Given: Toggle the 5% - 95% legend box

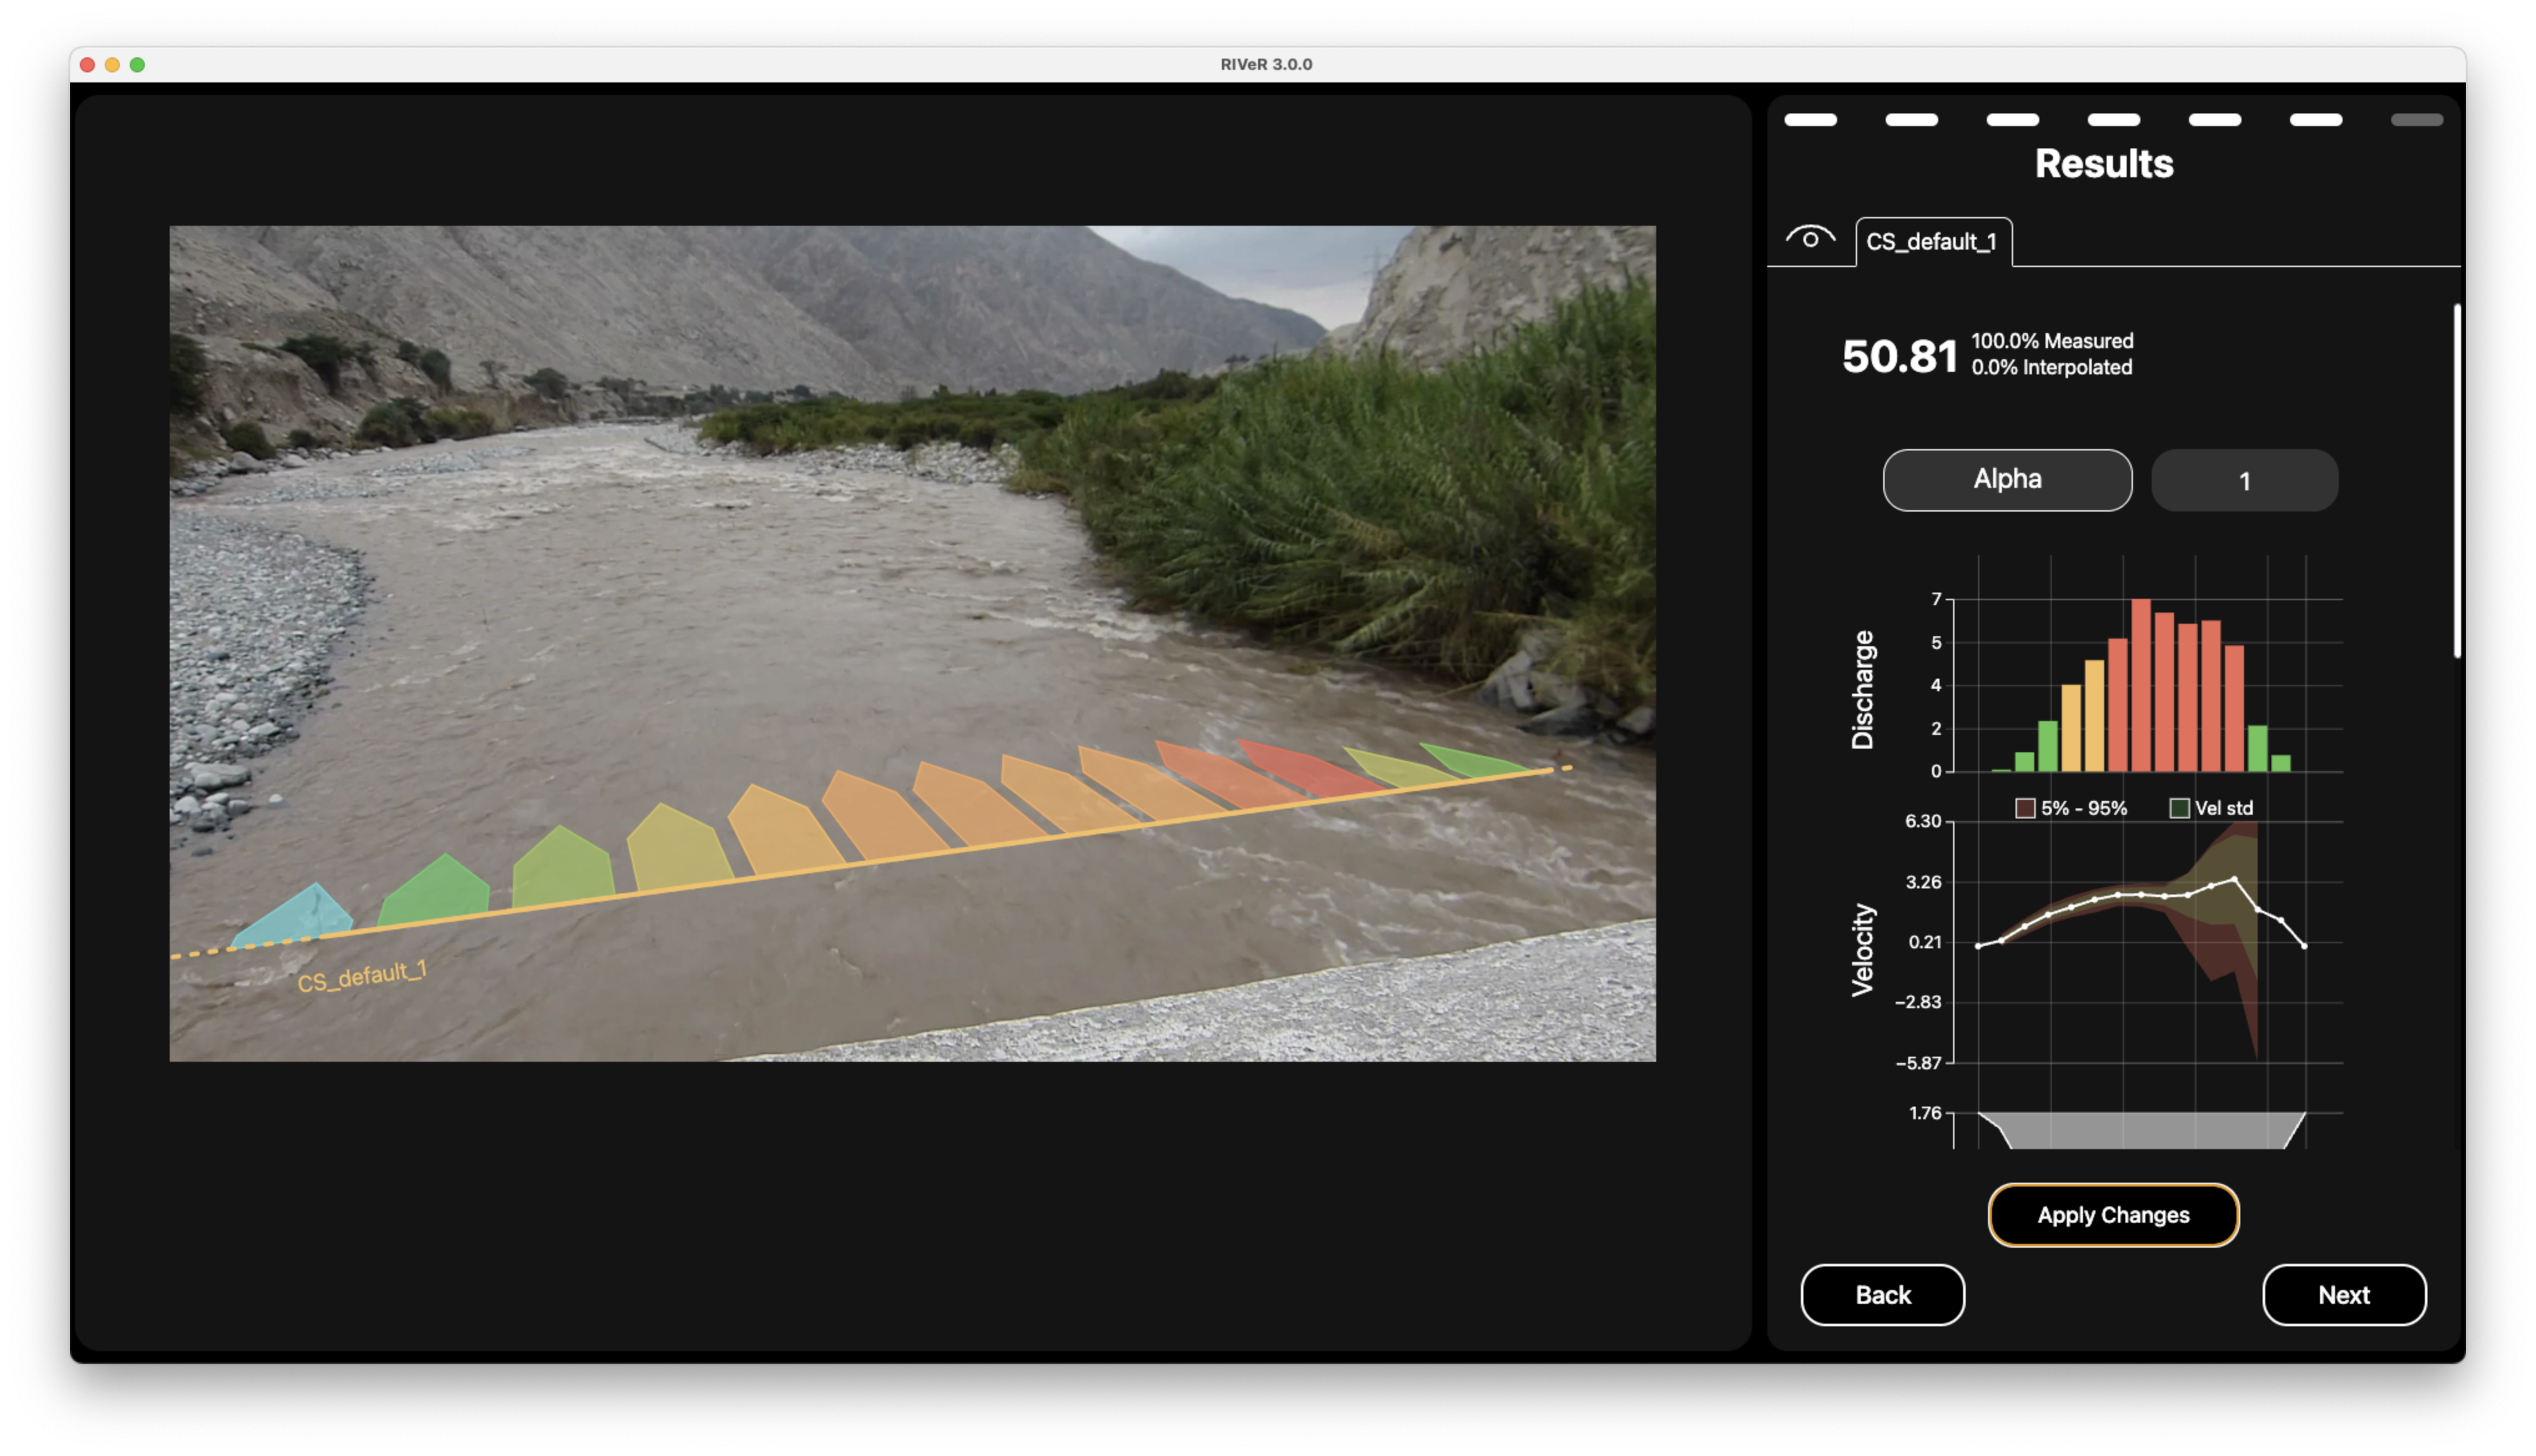Looking at the screenshot, I should [x=2025, y=808].
